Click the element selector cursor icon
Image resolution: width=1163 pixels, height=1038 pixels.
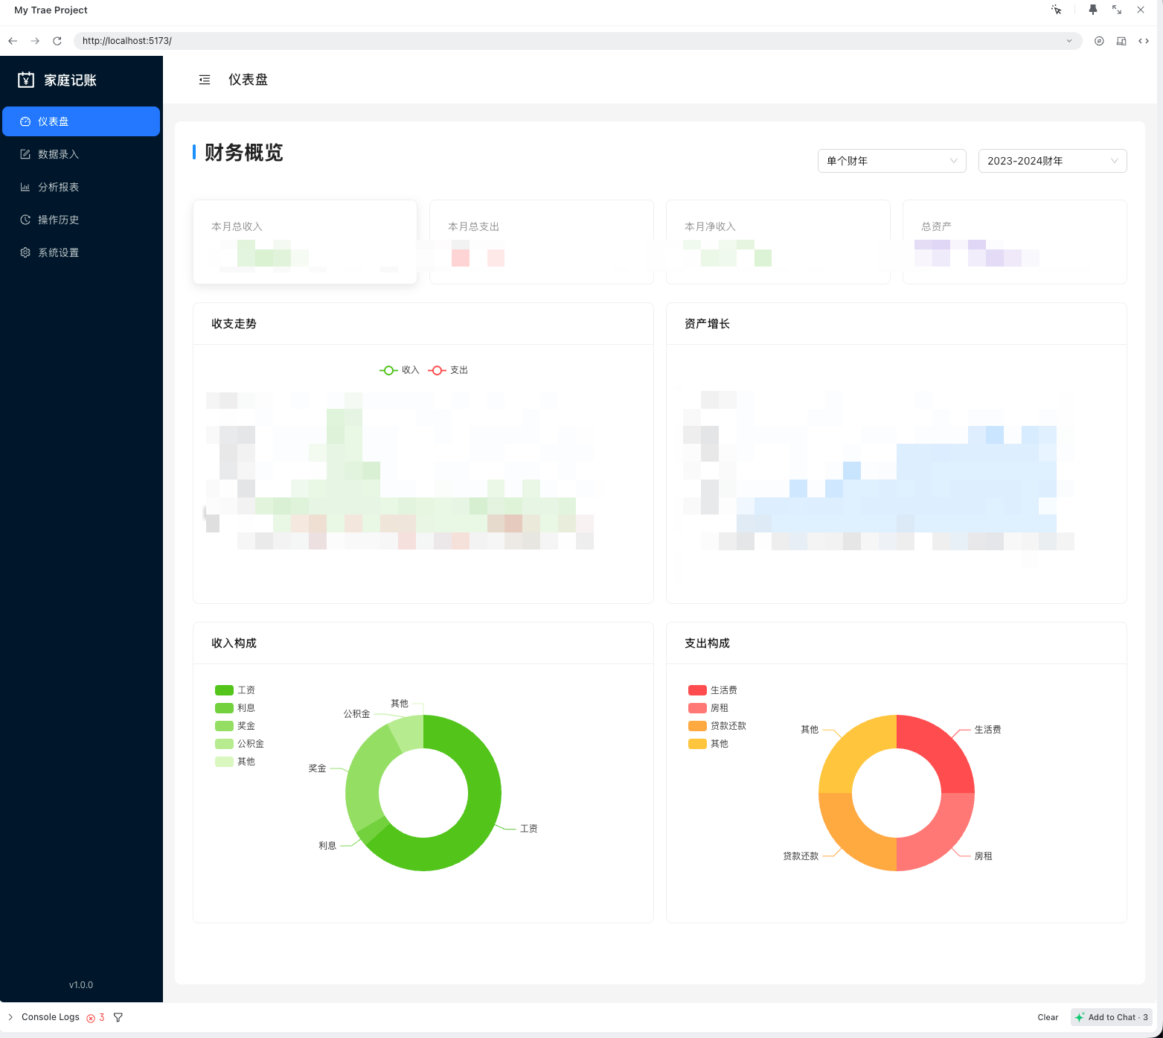(1056, 10)
